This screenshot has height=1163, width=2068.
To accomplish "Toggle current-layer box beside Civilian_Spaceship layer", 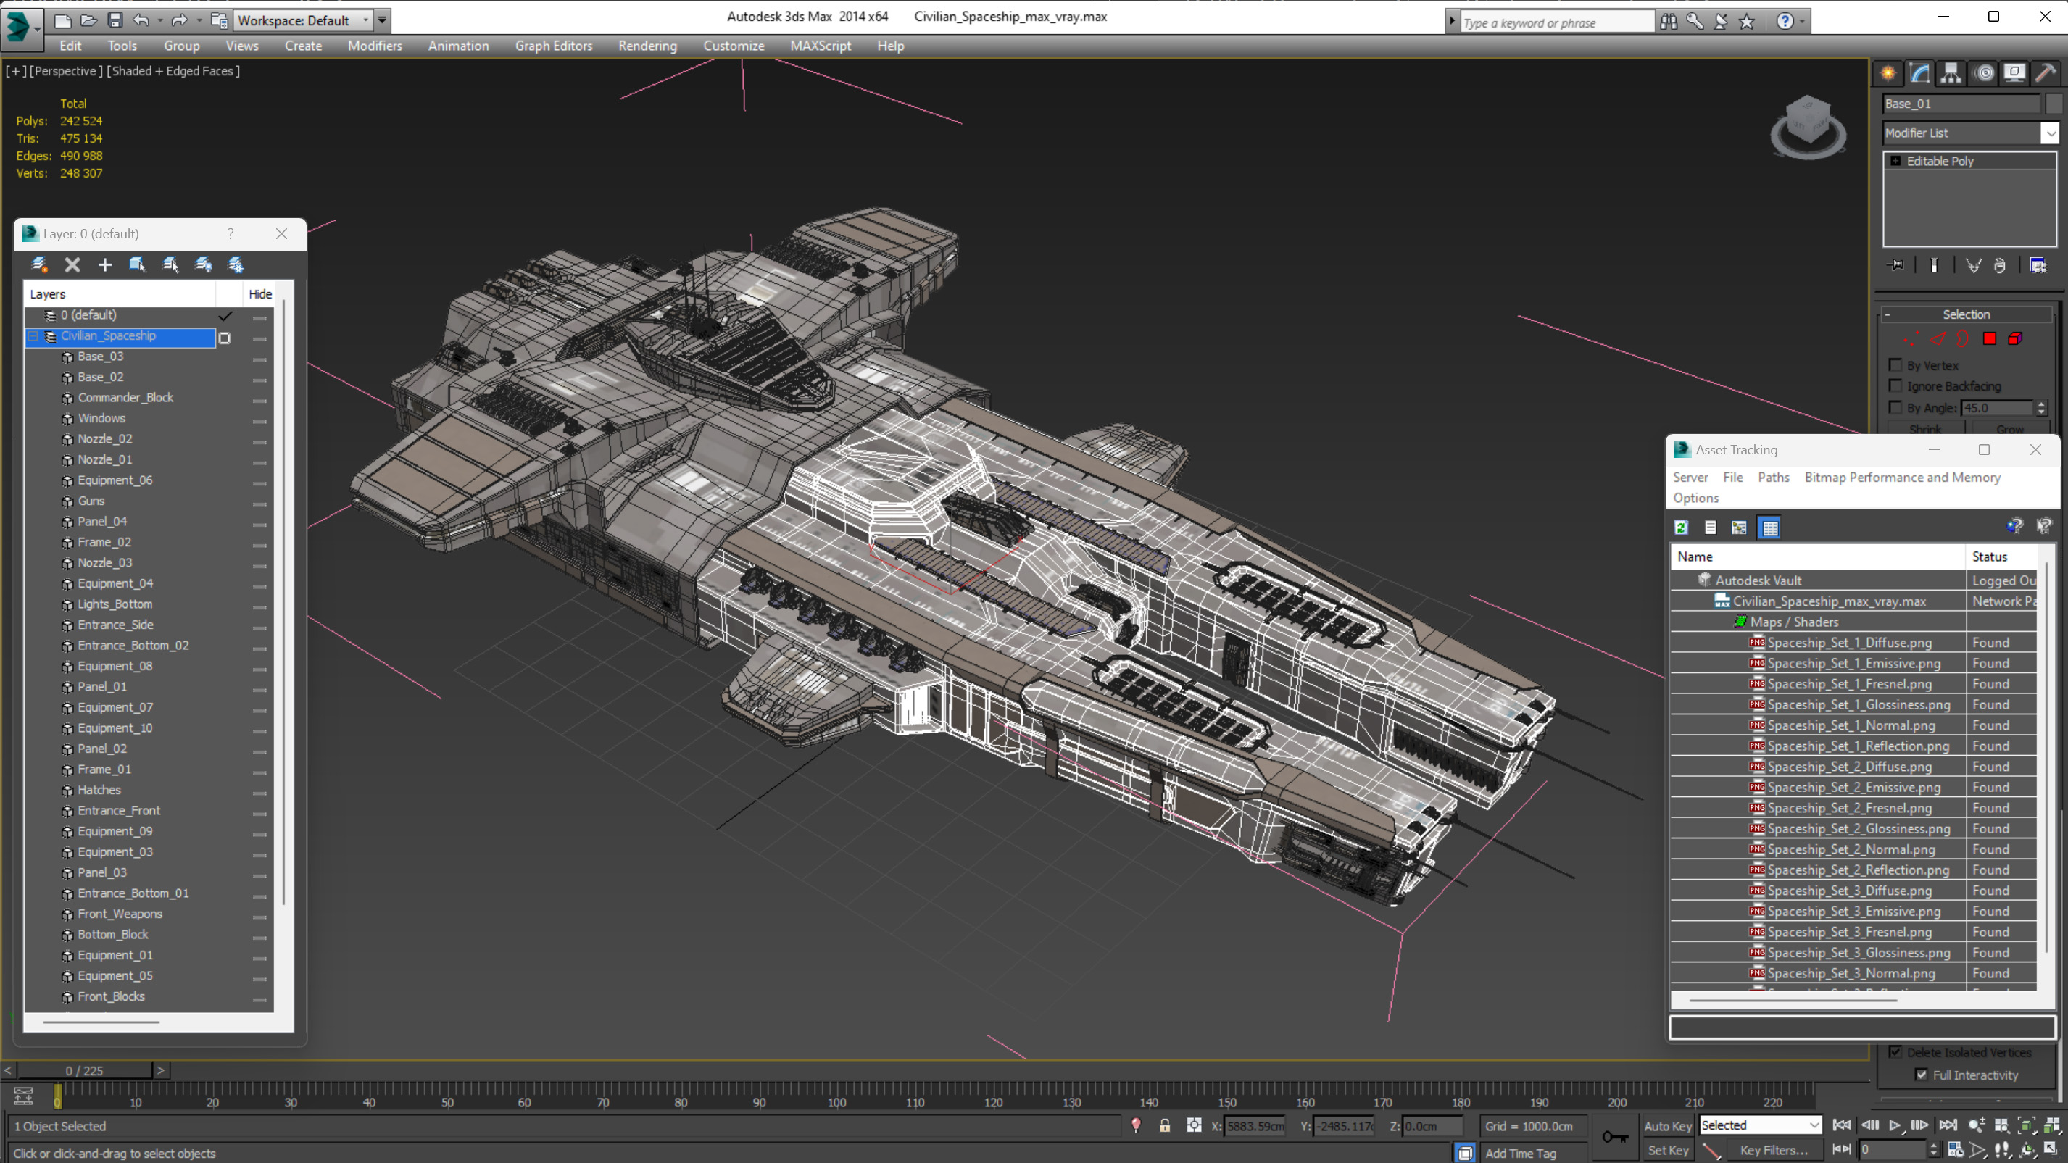I will tap(225, 338).
